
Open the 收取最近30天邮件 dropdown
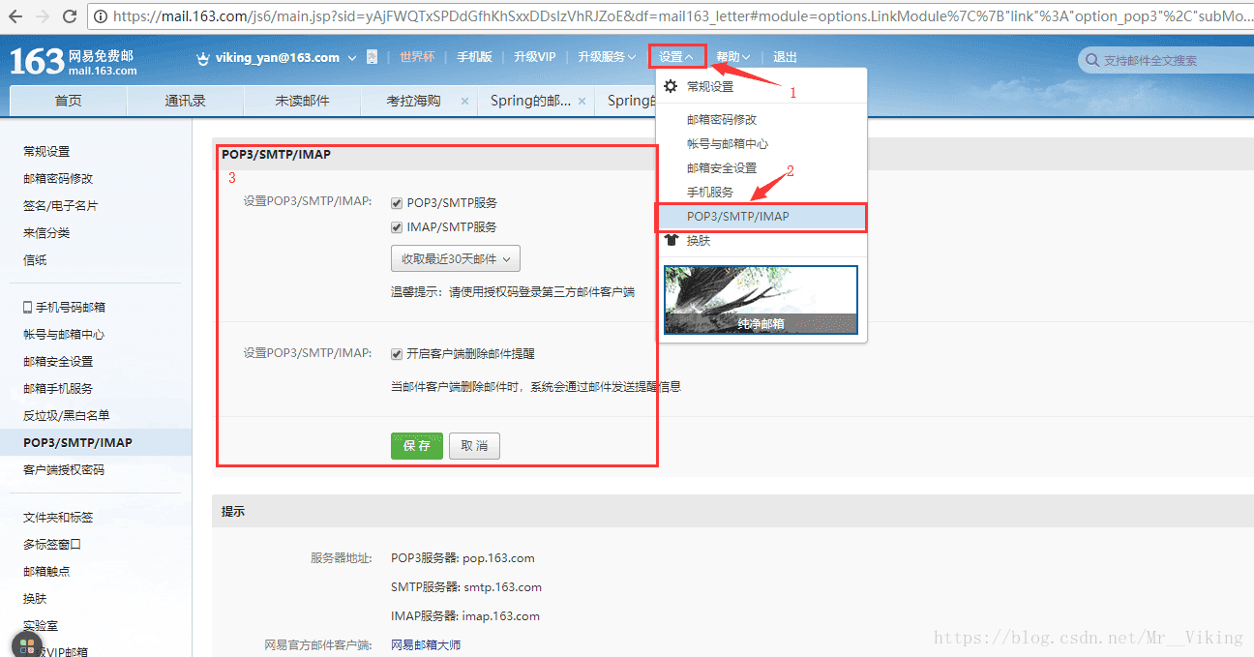pos(456,258)
